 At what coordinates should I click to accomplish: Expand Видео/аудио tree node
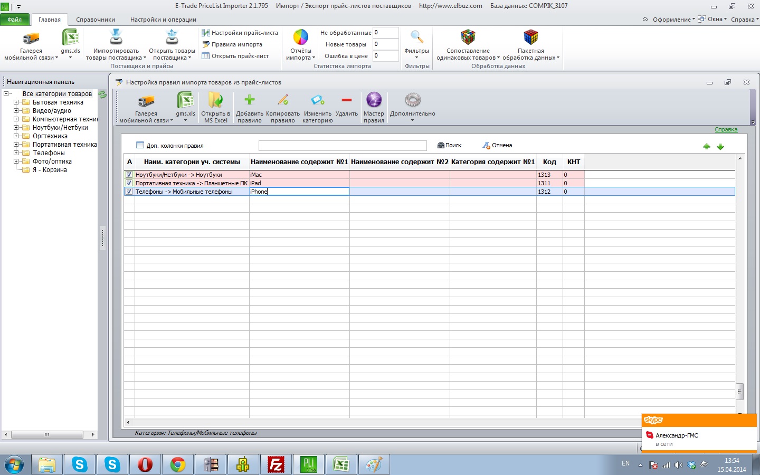(x=16, y=111)
